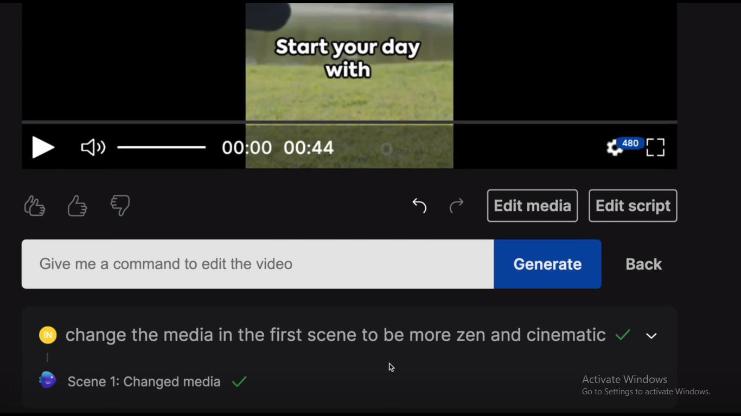Enter fullscreen video mode
This screenshot has height=416, width=741.
tap(655, 147)
